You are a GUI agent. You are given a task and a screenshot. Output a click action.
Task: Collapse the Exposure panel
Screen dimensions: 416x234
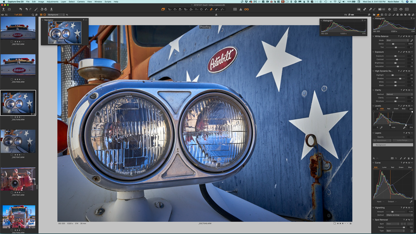(374, 52)
